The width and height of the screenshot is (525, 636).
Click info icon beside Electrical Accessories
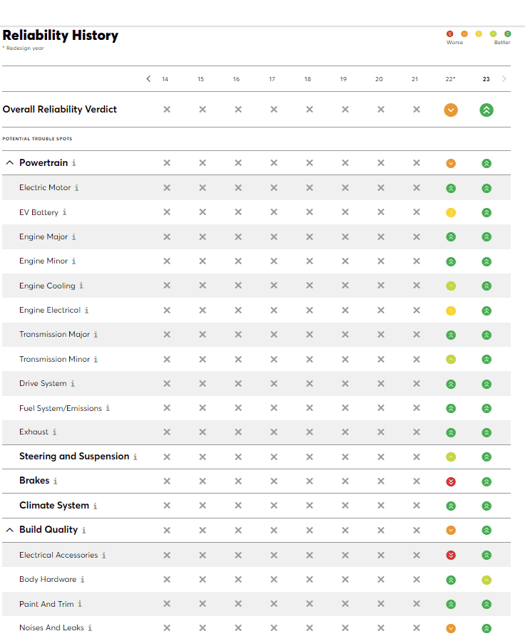point(104,555)
